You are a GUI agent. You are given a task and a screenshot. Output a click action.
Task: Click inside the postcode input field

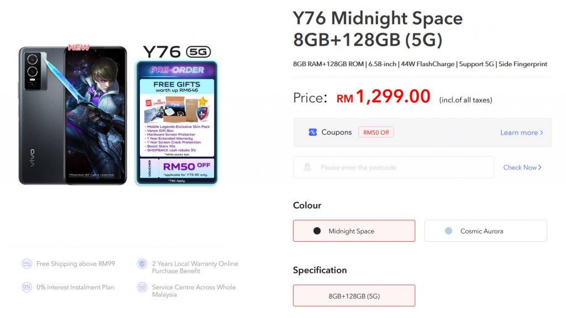(x=394, y=167)
